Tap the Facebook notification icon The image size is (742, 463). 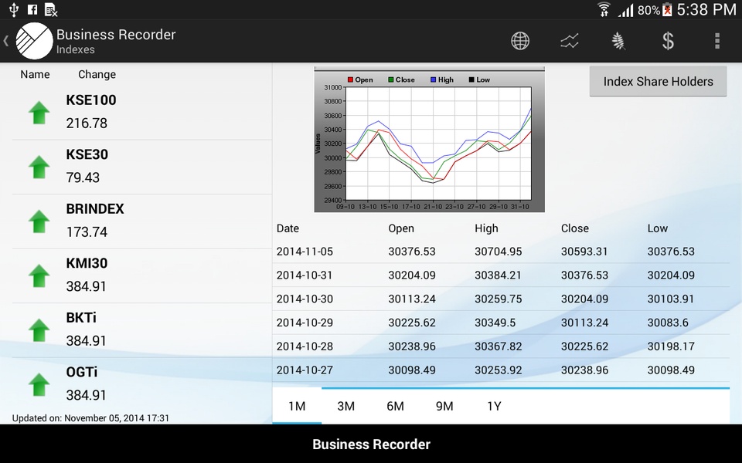click(32, 9)
